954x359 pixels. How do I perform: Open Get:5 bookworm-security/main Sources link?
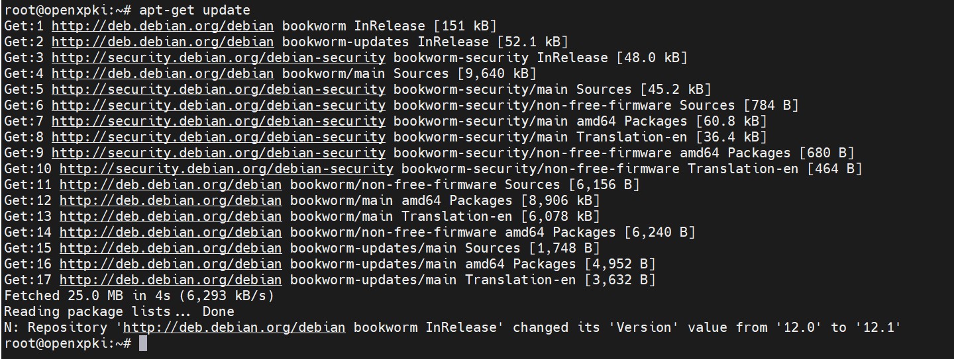[218, 90]
